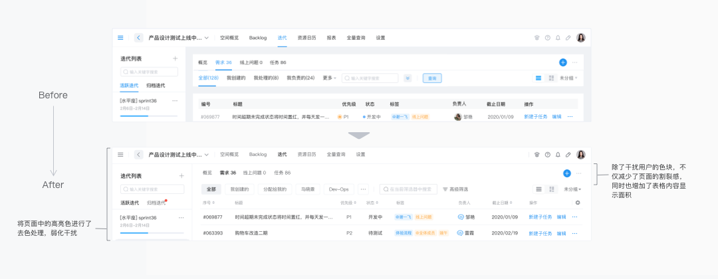Open the ellipsis menu for row #063393
This screenshot has height=279, width=718.
(x=575, y=233)
